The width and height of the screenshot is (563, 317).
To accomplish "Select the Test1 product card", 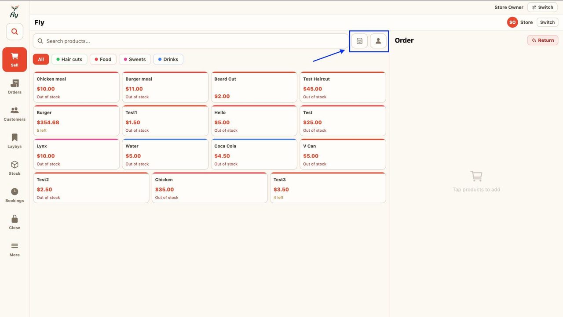I will (x=165, y=121).
